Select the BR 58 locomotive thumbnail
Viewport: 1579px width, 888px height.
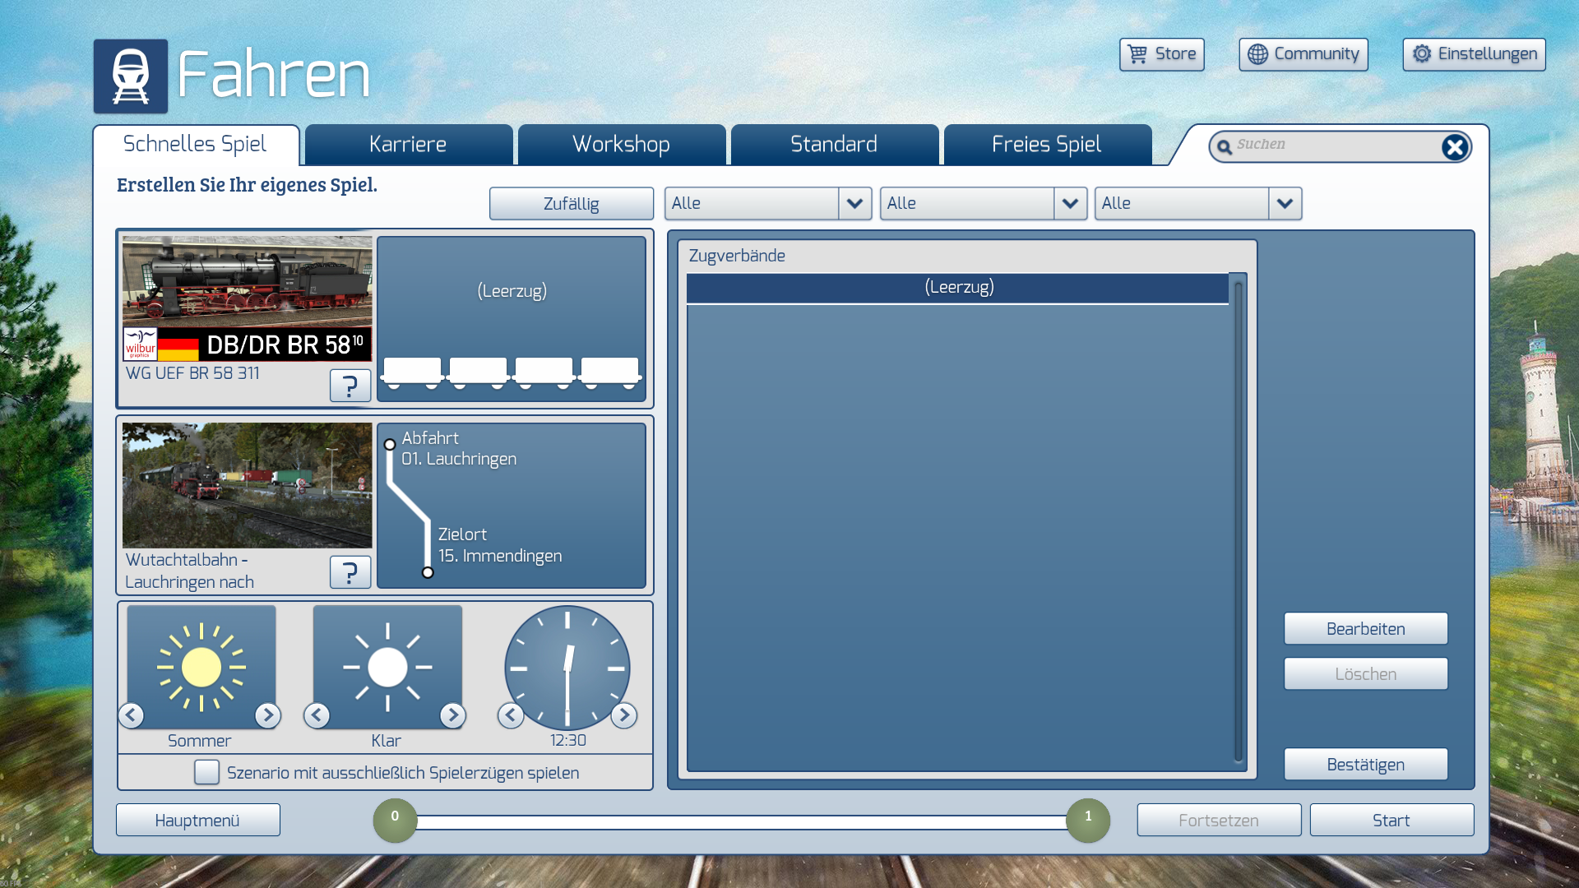[x=247, y=298]
